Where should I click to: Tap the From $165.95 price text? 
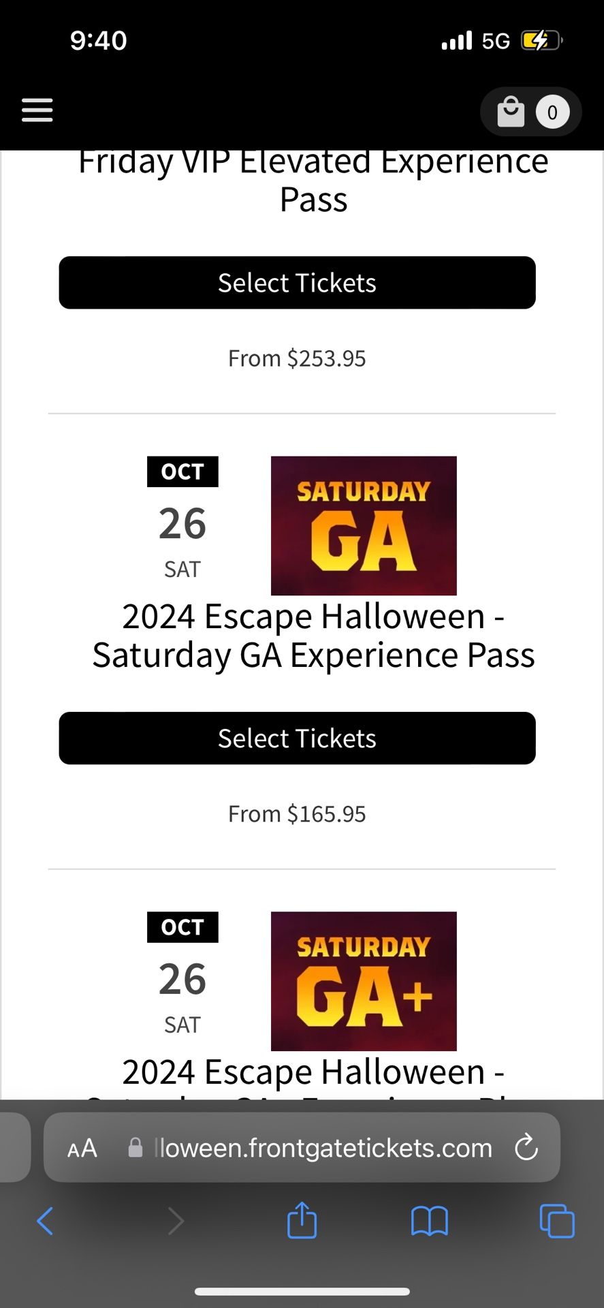(297, 814)
